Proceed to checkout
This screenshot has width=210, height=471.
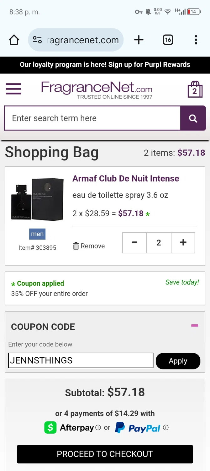[105, 454]
